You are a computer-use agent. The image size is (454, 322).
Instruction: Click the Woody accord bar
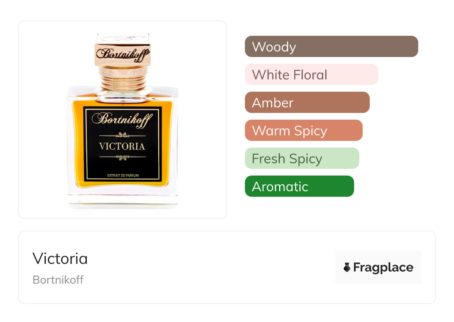click(331, 47)
